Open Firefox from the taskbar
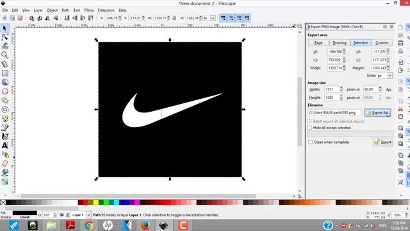The height and width of the screenshot is (231, 410). click(x=145, y=225)
